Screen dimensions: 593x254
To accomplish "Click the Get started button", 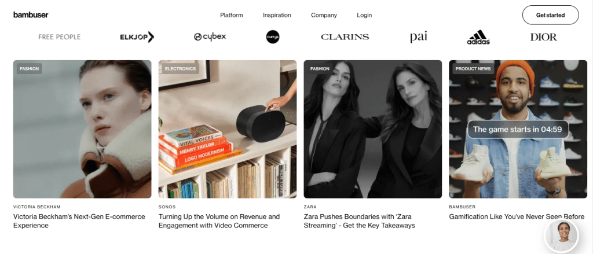I will [x=550, y=15].
